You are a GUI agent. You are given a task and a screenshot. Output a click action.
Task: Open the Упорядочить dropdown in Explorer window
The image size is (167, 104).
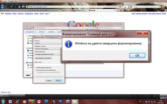point(31,32)
